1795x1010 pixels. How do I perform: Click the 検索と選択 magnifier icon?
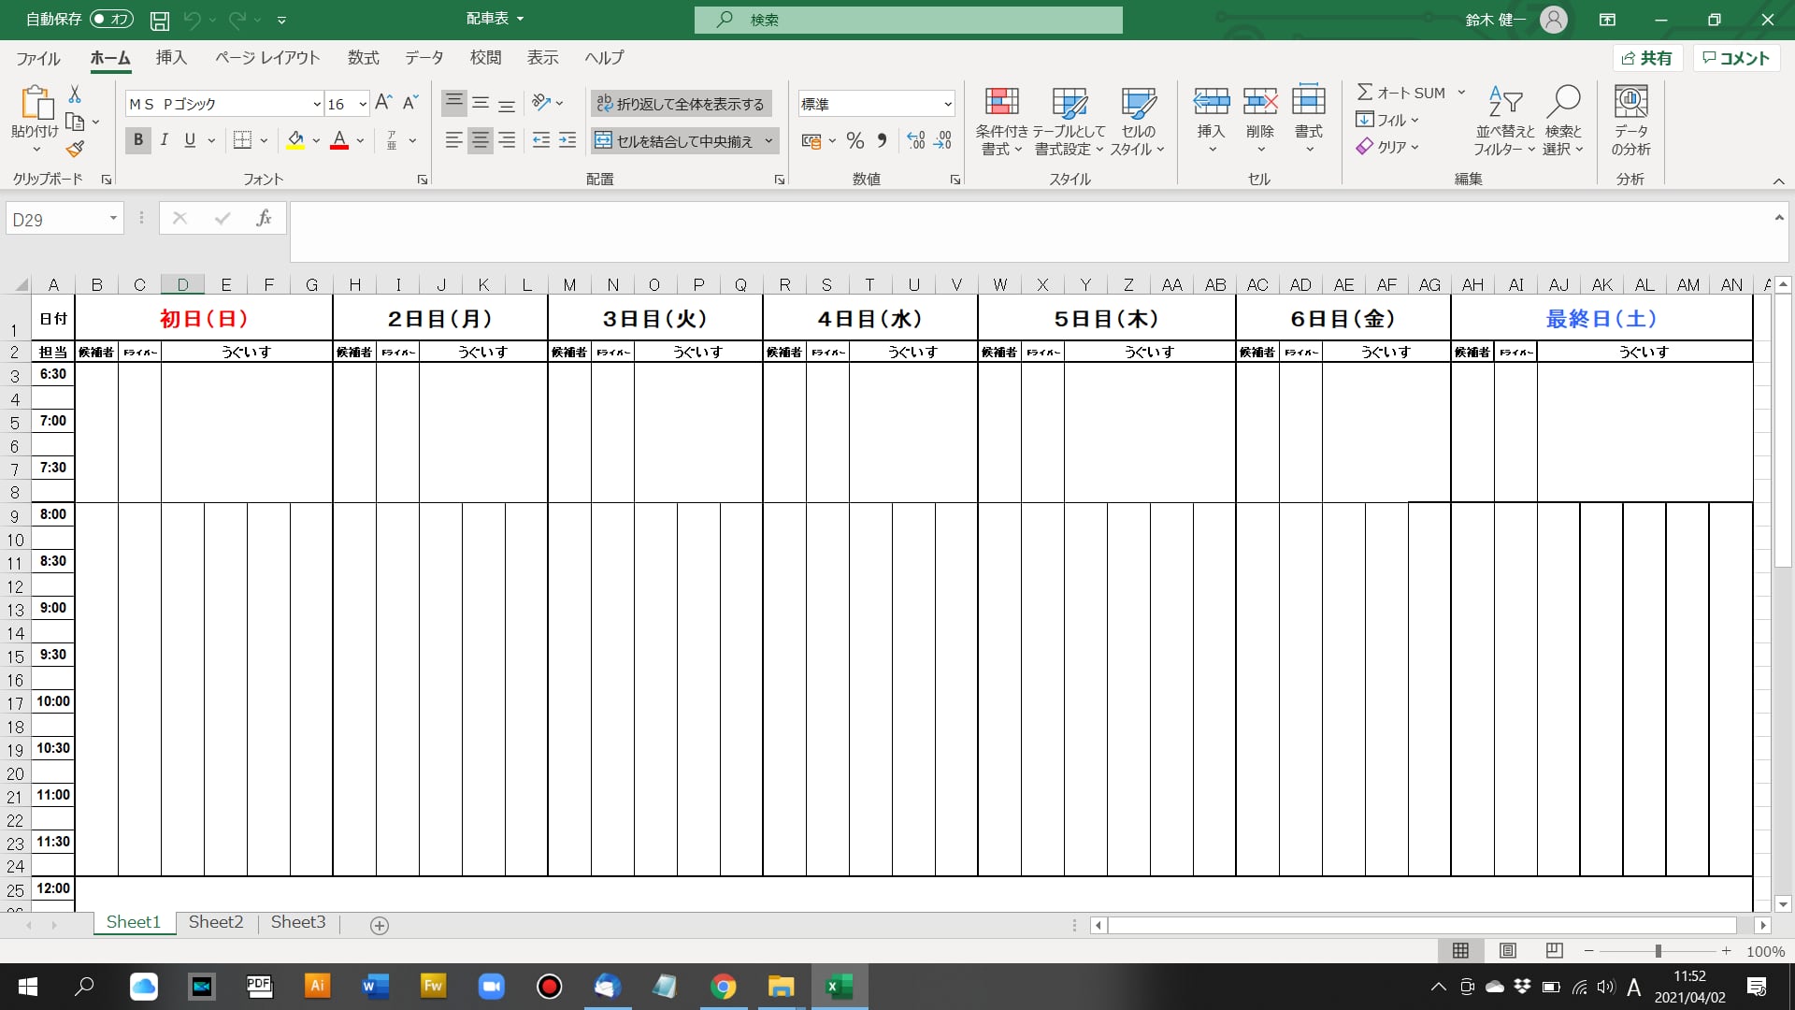(x=1564, y=103)
